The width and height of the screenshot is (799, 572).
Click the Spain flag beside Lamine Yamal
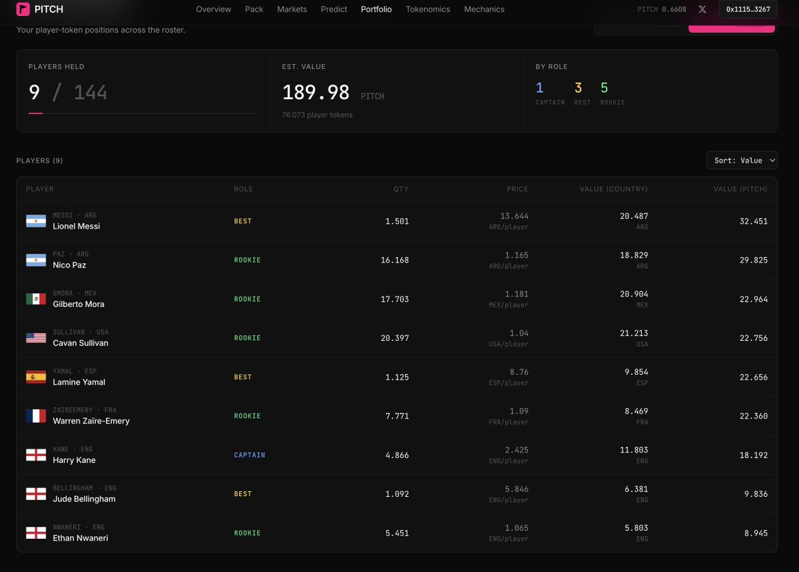(36, 377)
